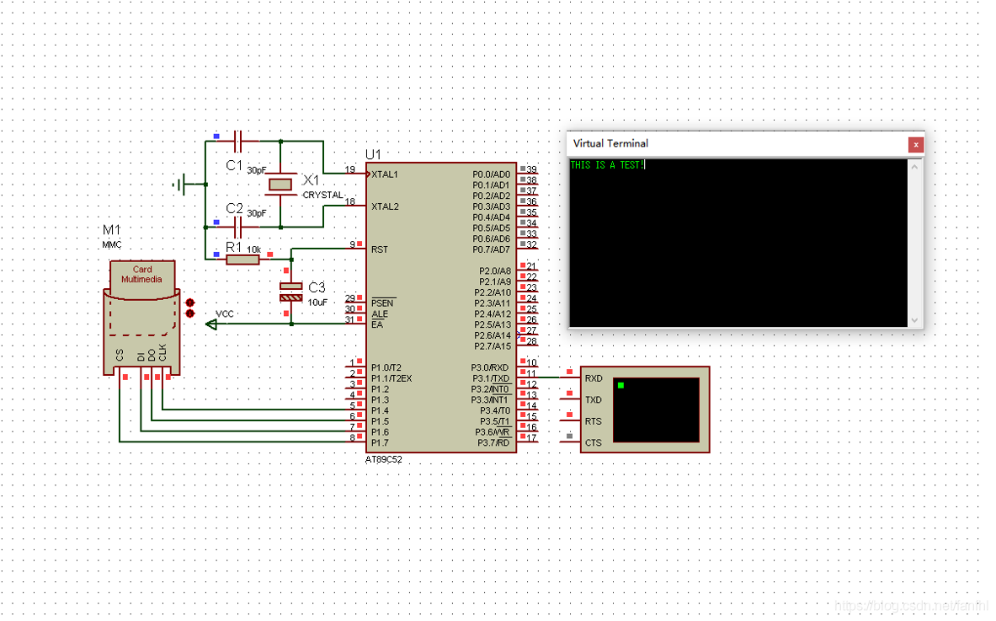
Task: Click the P1.7 pin on the microcontroller
Action: coord(380,442)
